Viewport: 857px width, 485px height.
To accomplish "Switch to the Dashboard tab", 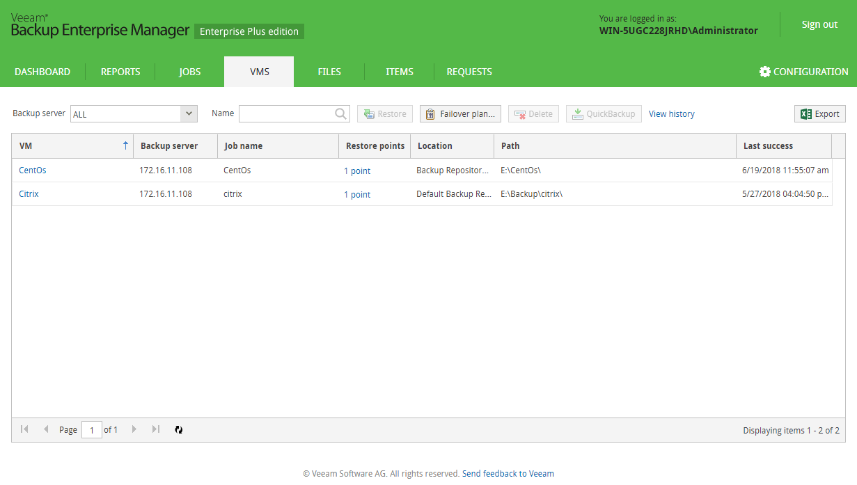I will coord(42,72).
